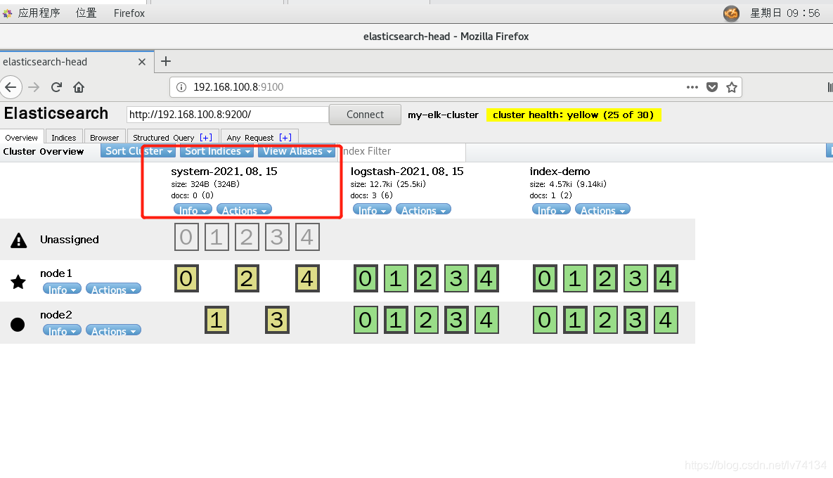Open Actions dropdown for logstash-2021.08.15

click(423, 209)
